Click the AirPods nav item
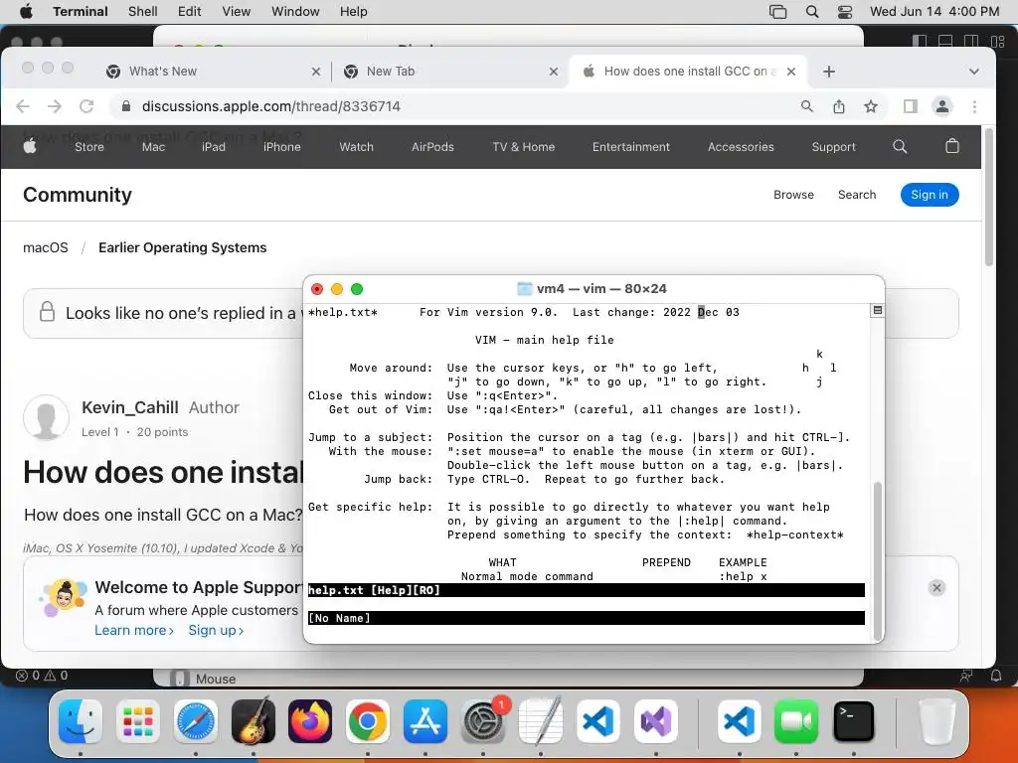 [x=432, y=147]
